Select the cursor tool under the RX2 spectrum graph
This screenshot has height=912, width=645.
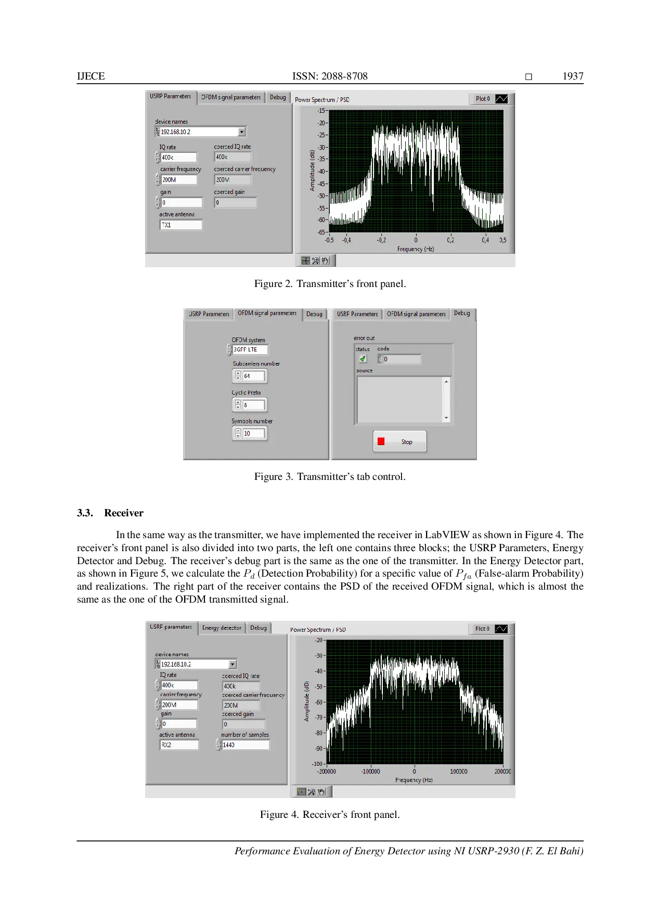[301, 791]
